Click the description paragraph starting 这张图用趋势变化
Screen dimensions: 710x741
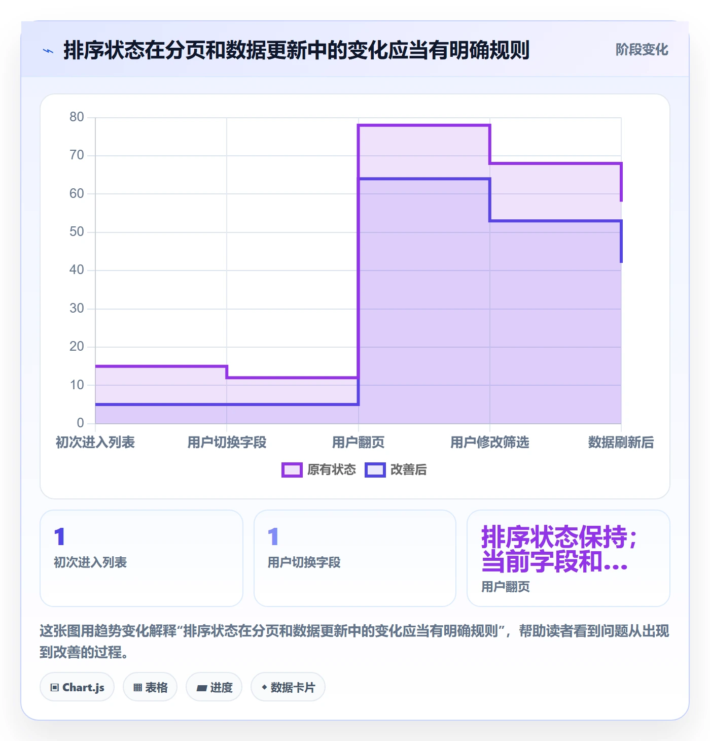[x=354, y=642]
